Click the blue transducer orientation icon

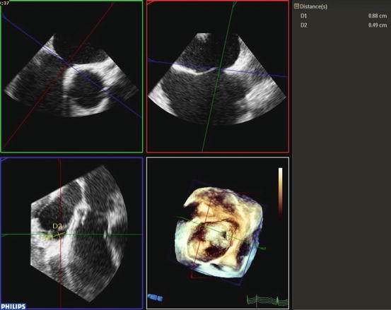(155, 297)
